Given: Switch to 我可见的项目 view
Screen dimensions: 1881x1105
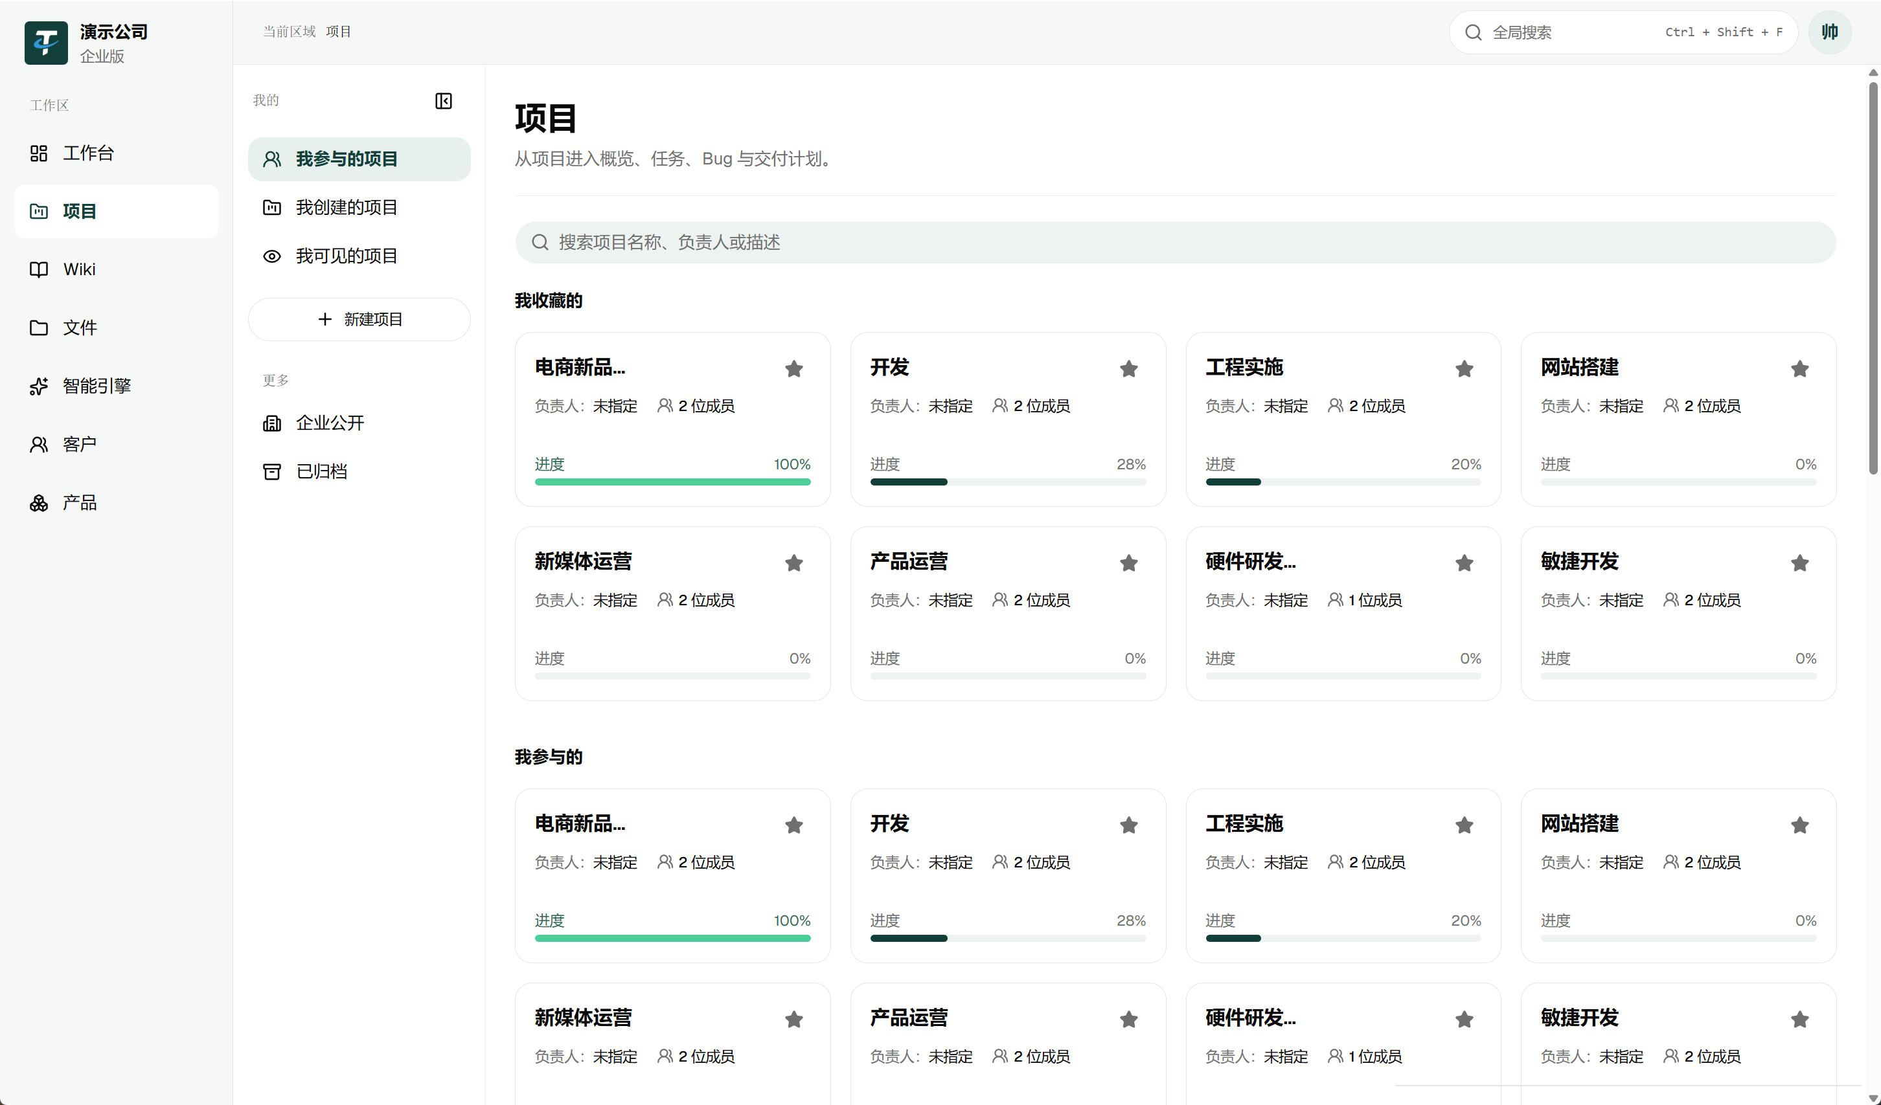Looking at the screenshot, I should (359, 256).
